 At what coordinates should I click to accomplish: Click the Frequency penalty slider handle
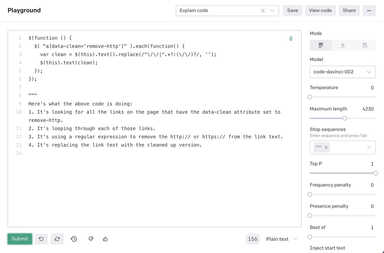pyautogui.click(x=310, y=194)
